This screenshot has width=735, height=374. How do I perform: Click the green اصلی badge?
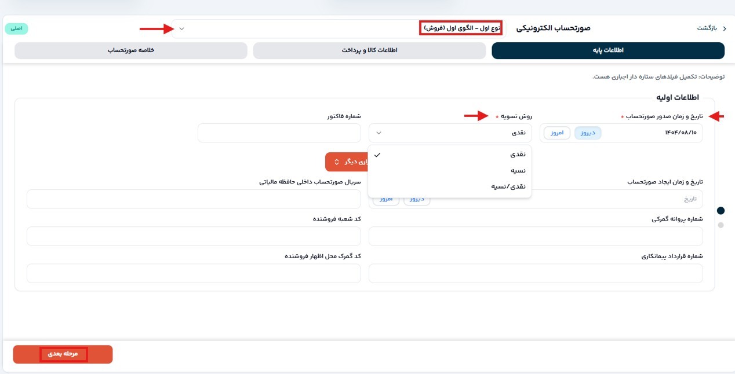pos(16,28)
